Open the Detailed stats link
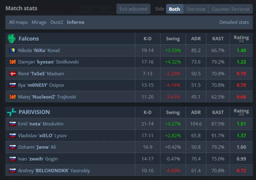 (x=234, y=22)
